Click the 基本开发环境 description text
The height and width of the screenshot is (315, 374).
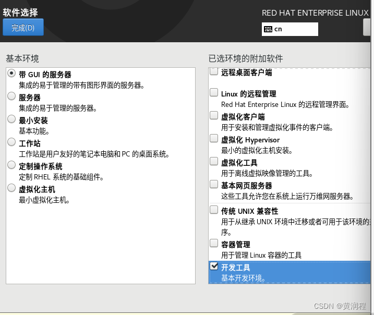tap(243, 278)
